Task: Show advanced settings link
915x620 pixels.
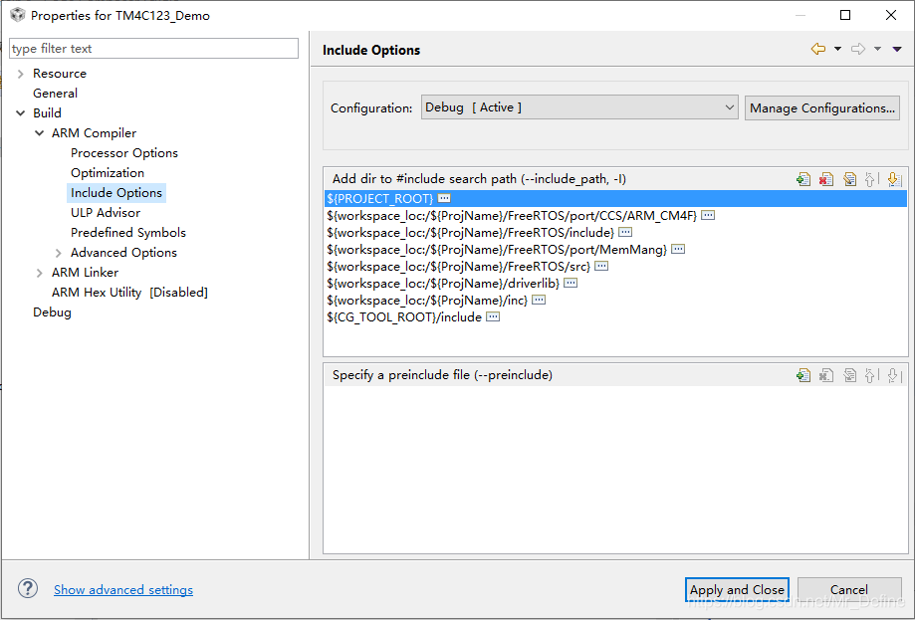Action: (x=123, y=590)
